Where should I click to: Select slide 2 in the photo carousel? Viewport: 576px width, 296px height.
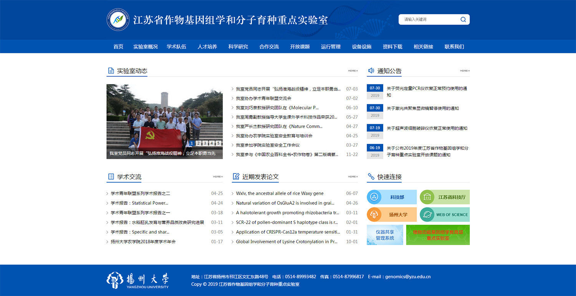199,143
